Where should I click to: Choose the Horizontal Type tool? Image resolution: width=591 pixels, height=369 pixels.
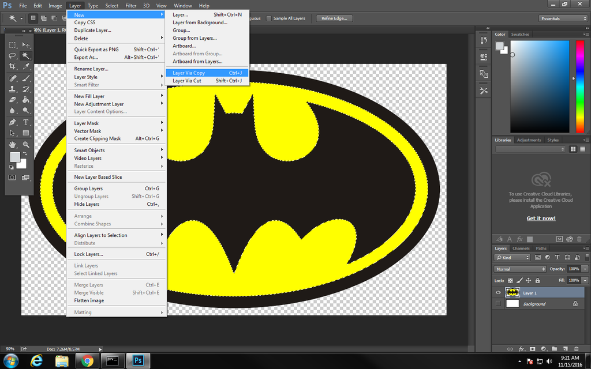[x=26, y=122]
